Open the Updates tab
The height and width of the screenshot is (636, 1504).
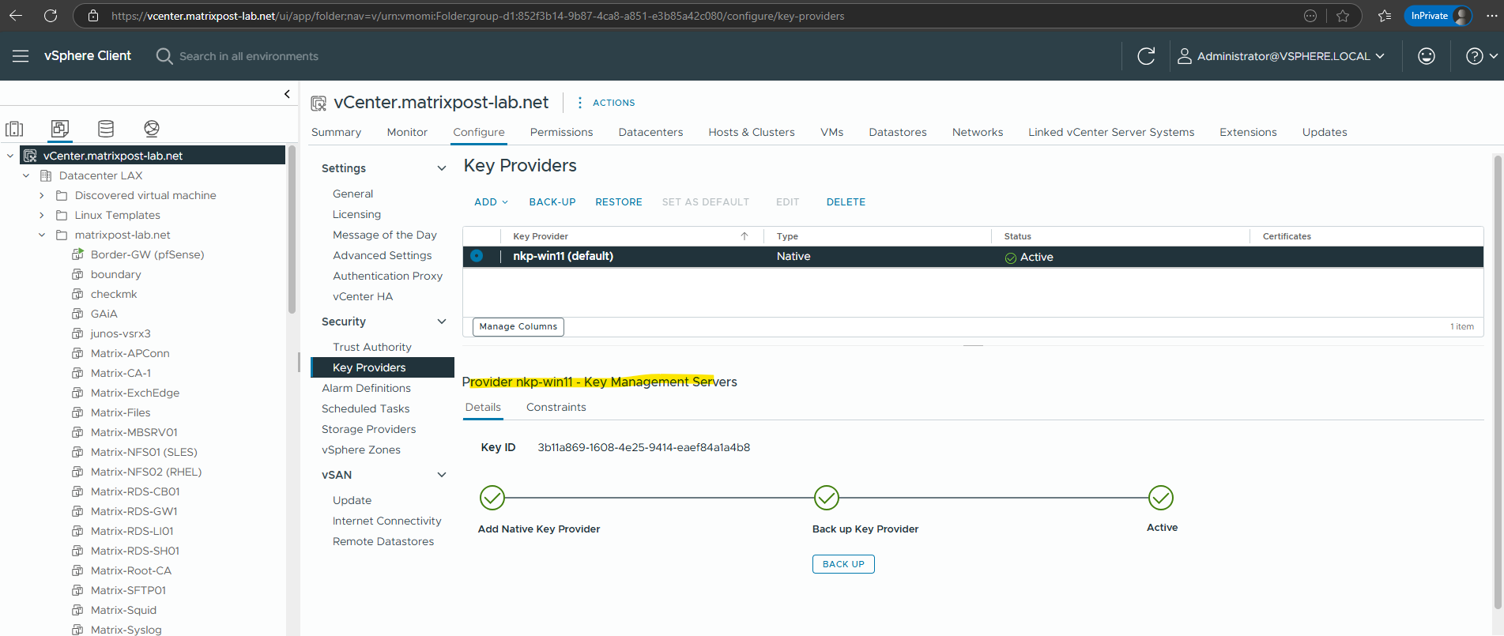pos(1325,132)
